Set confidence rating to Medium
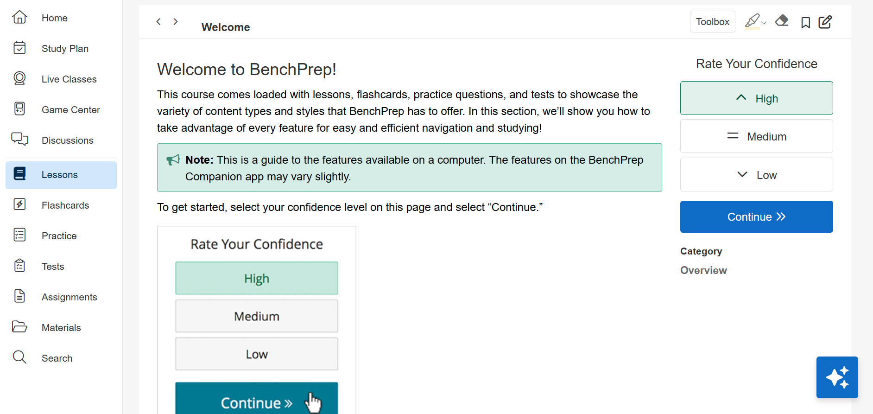 click(x=756, y=136)
